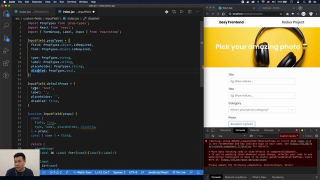Click the run file play icon in editor toolbar
The width and height of the screenshot is (320, 180).
[x=181, y=12]
